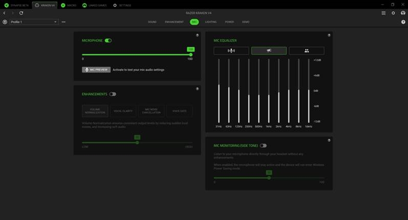Open the Linked Games tab

(x=95, y=5)
